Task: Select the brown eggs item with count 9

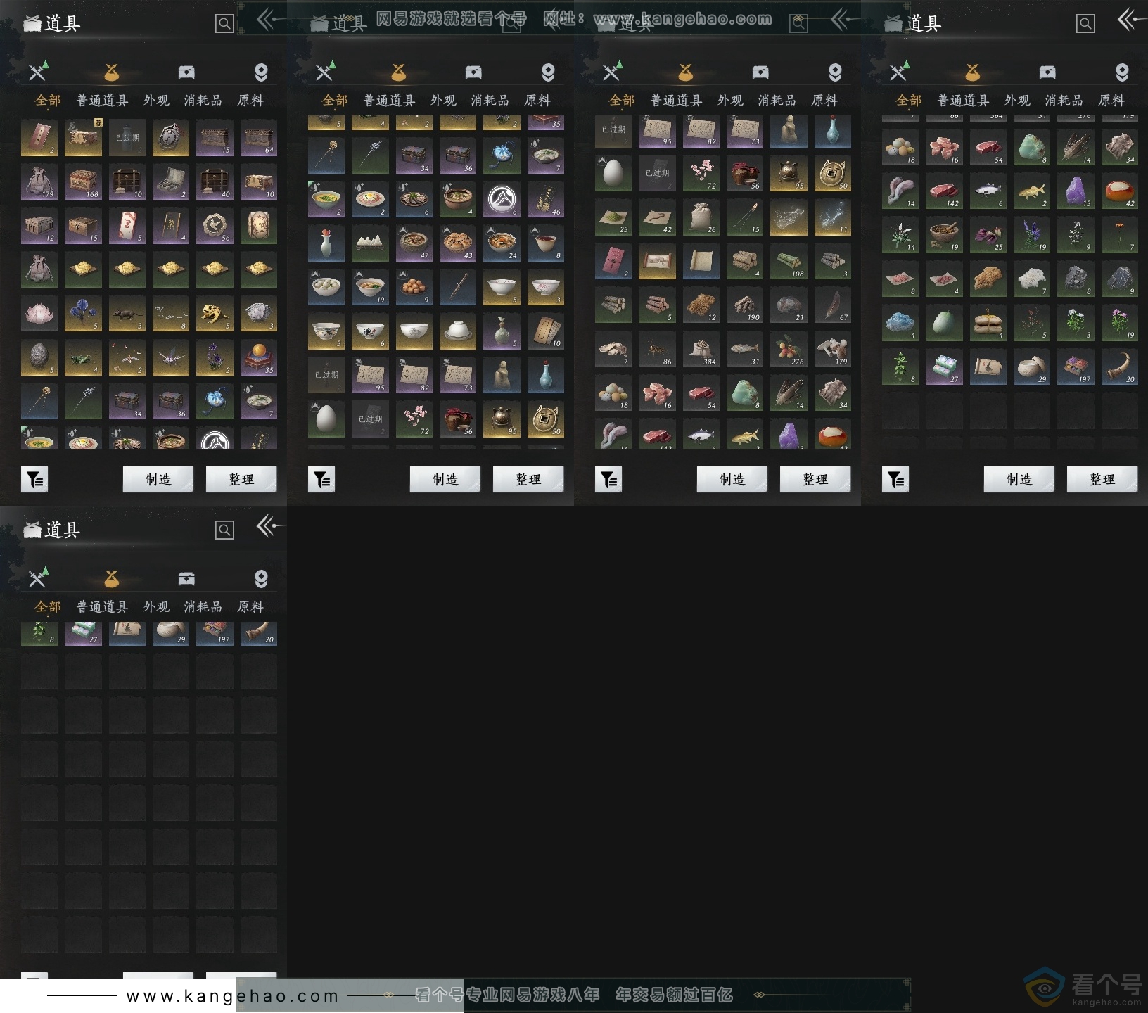Action: coord(414,288)
